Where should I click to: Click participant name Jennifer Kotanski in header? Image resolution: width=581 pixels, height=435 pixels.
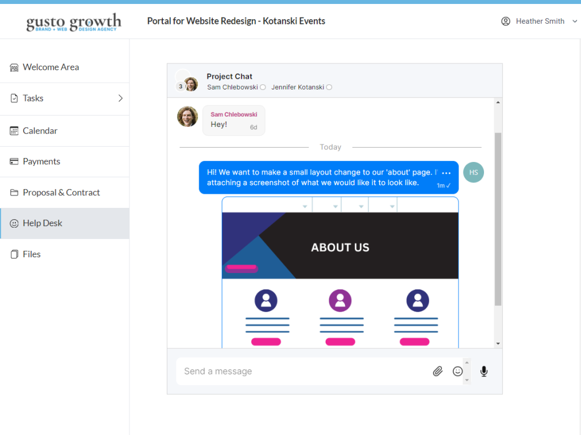click(x=297, y=87)
